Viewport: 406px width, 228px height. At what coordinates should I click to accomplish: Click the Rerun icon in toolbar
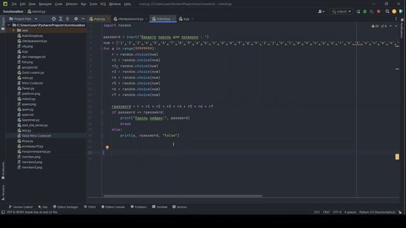(358, 11)
